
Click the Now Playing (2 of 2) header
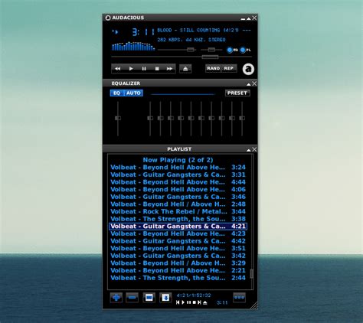pos(178,160)
